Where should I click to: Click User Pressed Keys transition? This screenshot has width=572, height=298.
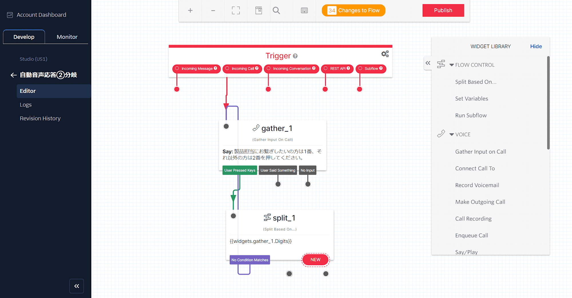(240, 170)
